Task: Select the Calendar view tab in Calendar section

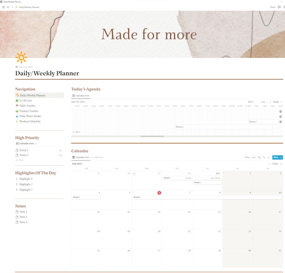Action: click(x=81, y=157)
